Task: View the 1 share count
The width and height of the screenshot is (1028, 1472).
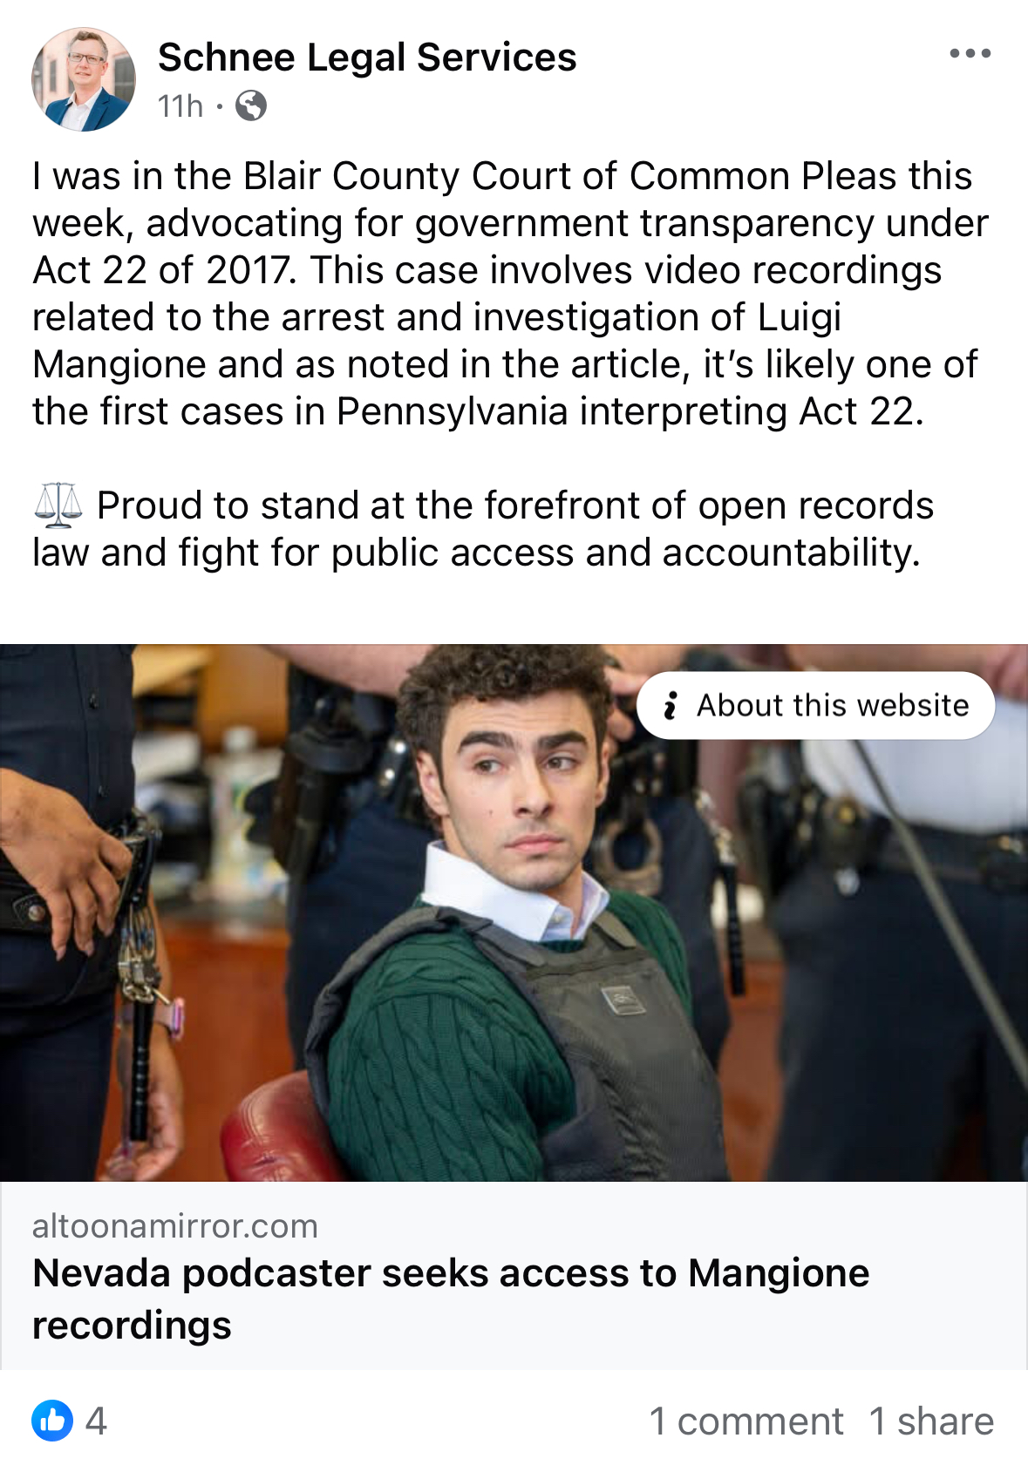Action: coord(931,1421)
